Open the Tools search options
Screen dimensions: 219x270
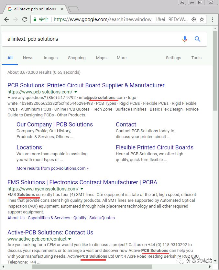tap(196, 58)
